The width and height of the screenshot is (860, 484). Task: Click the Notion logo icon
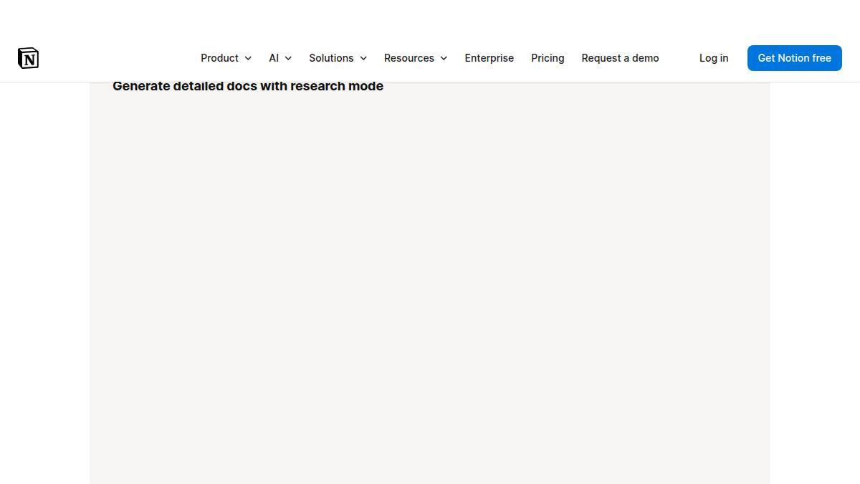pyautogui.click(x=28, y=58)
